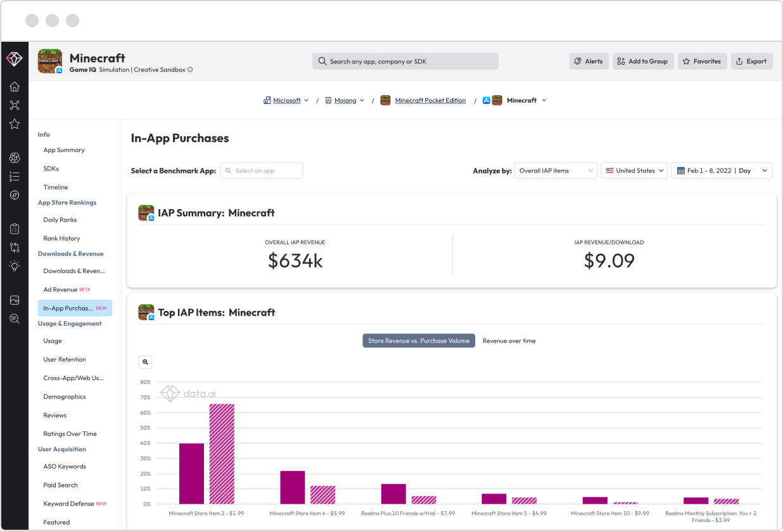Open Usage in side menu
The image size is (783, 531).
click(x=53, y=341)
